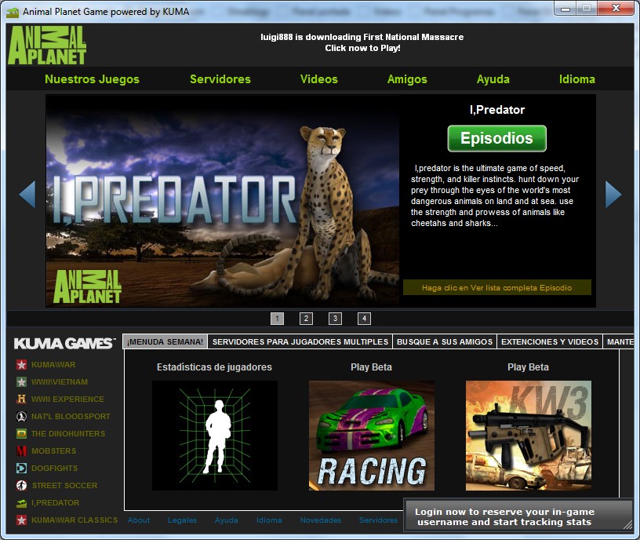640x540 pixels.
Task: Open STREET SOCCER game link
Action: (65, 485)
